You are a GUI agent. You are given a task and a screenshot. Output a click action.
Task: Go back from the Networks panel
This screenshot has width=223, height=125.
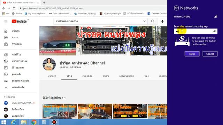(x=176, y=8)
